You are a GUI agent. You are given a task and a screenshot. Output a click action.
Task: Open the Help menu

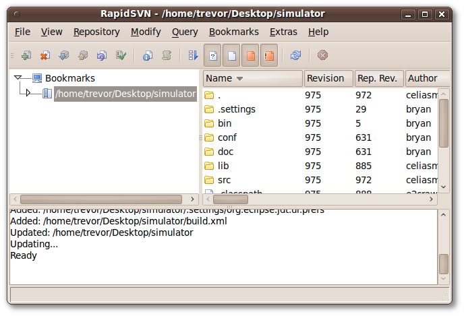point(318,32)
